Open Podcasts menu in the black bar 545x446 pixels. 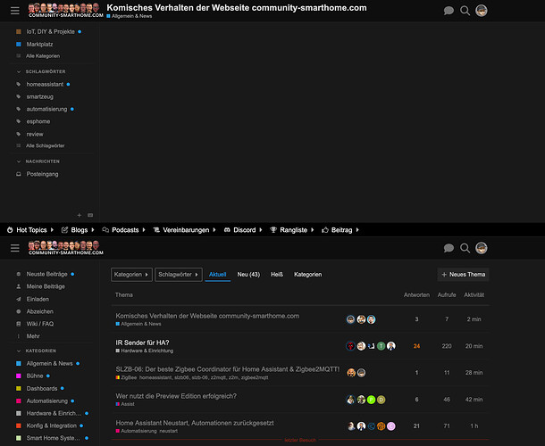click(x=123, y=230)
